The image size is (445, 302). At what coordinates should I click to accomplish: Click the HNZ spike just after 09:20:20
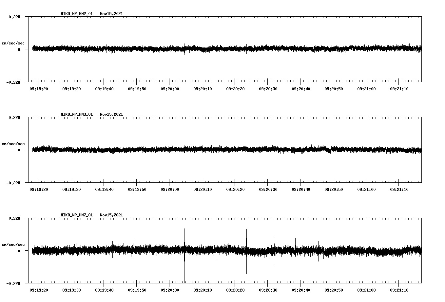point(246,251)
